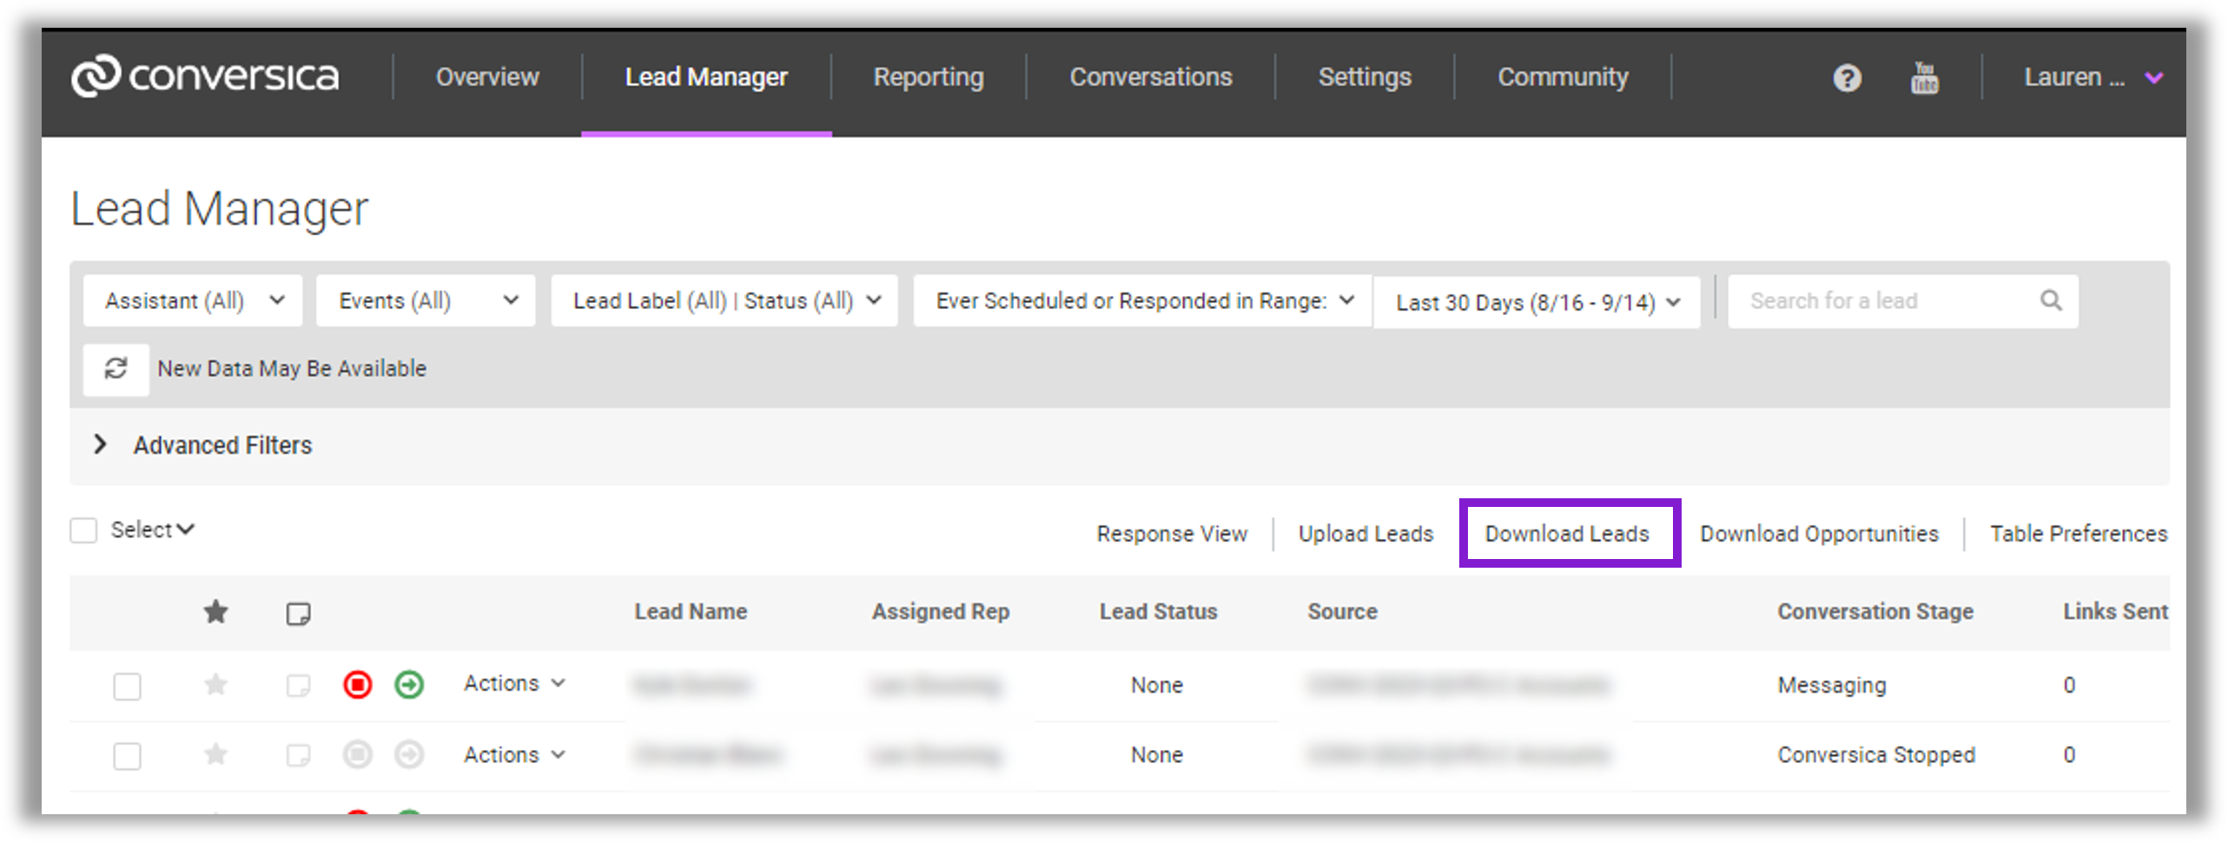
Task: Click the star column header icon
Action: (215, 612)
